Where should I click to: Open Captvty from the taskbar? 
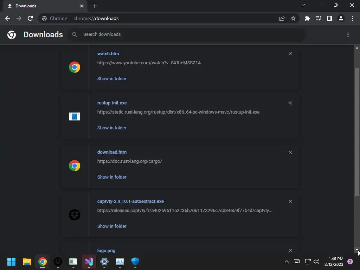[x=58, y=262]
